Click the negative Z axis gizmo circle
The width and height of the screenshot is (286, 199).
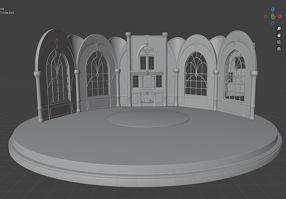(x=273, y=23)
